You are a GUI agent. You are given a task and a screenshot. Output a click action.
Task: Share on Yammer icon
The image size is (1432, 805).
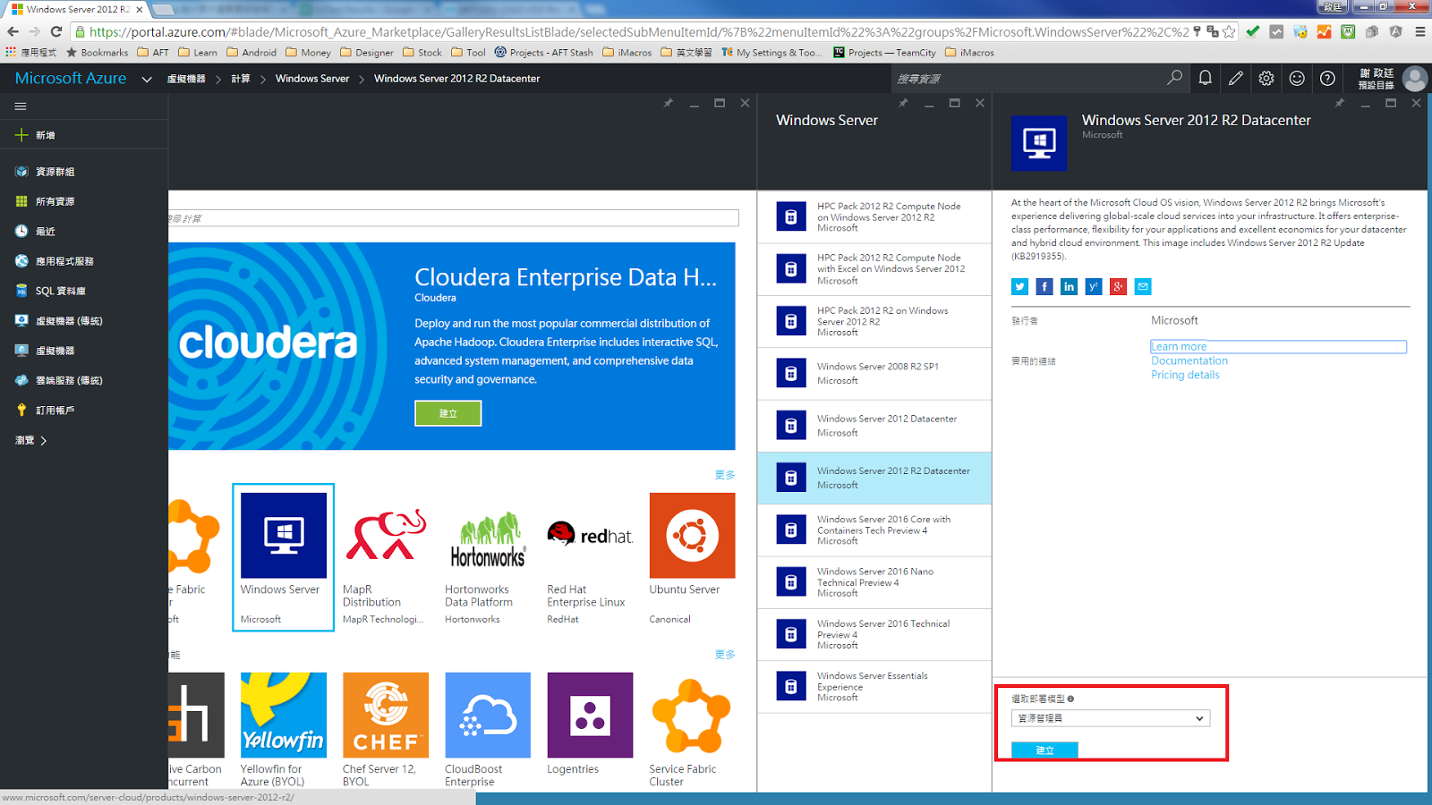tap(1094, 286)
